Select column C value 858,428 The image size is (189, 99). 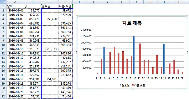click(x=50, y=19)
